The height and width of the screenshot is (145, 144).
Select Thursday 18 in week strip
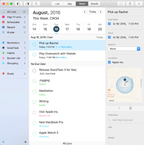click(x=78, y=28)
